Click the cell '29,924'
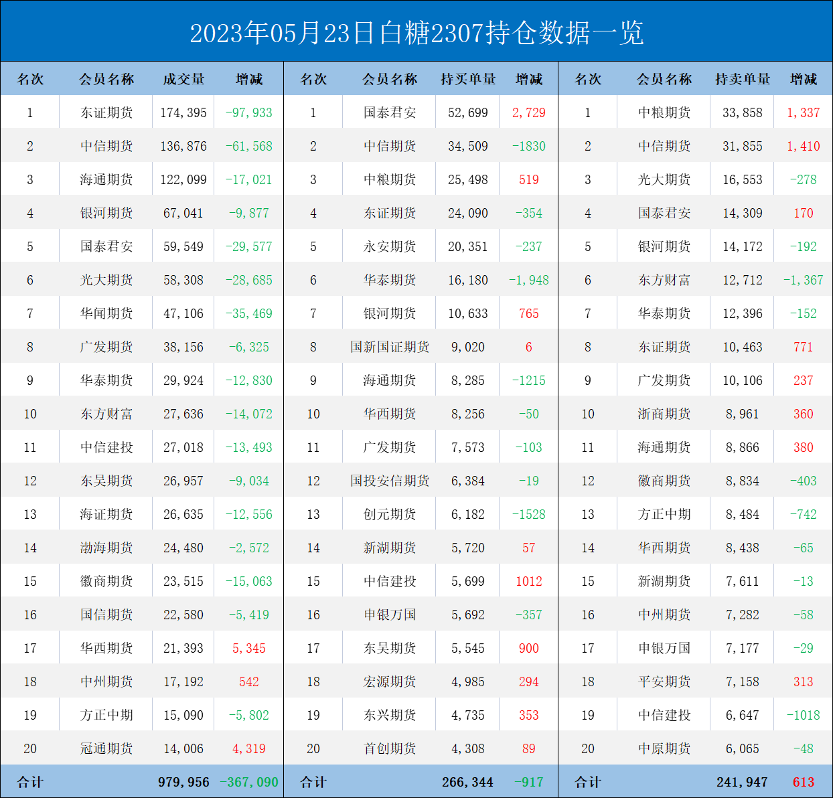 [183, 380]
